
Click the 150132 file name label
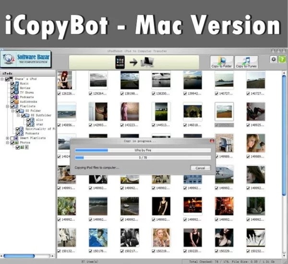pos(68,251)
